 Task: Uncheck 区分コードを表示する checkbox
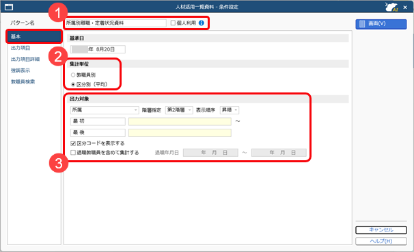(x=73, y=144)
